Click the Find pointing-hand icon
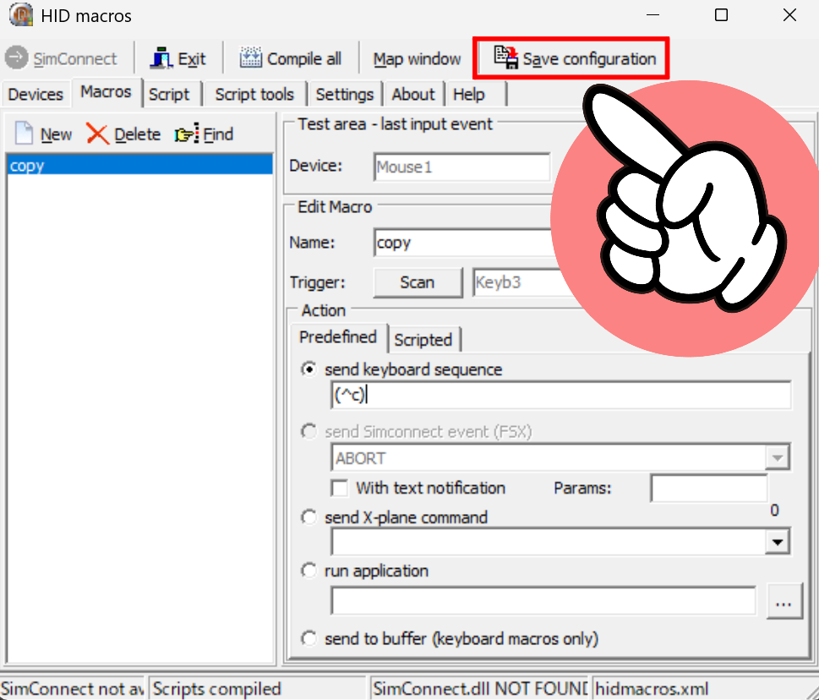This screenshot has height=700, width=819. pyautogui.click(x=186, y=134)
